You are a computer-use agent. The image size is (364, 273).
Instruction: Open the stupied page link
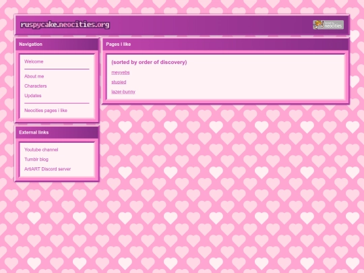(119, 82)
